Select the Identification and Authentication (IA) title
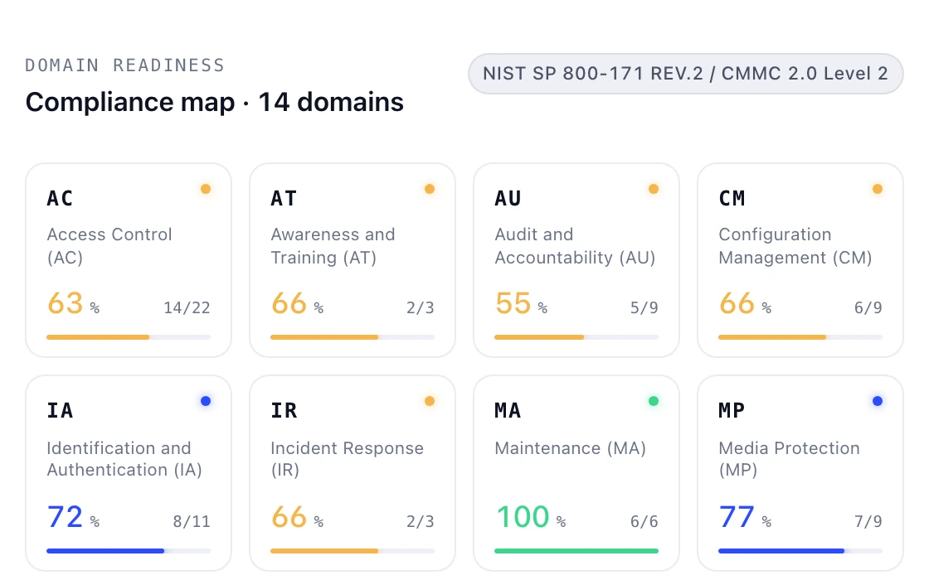 click(x=124, y=459)
